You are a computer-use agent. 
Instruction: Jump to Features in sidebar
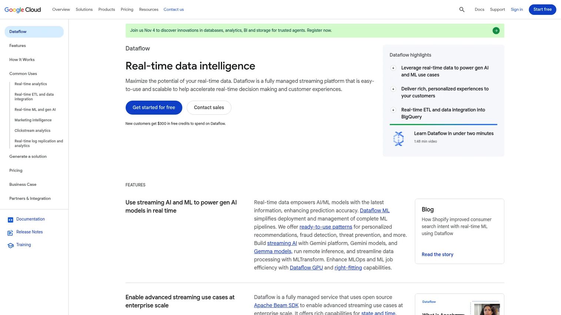[x=17, y=46]
